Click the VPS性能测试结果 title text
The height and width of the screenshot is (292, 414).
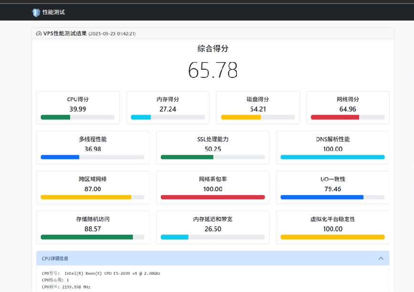[x=65, y=33]
